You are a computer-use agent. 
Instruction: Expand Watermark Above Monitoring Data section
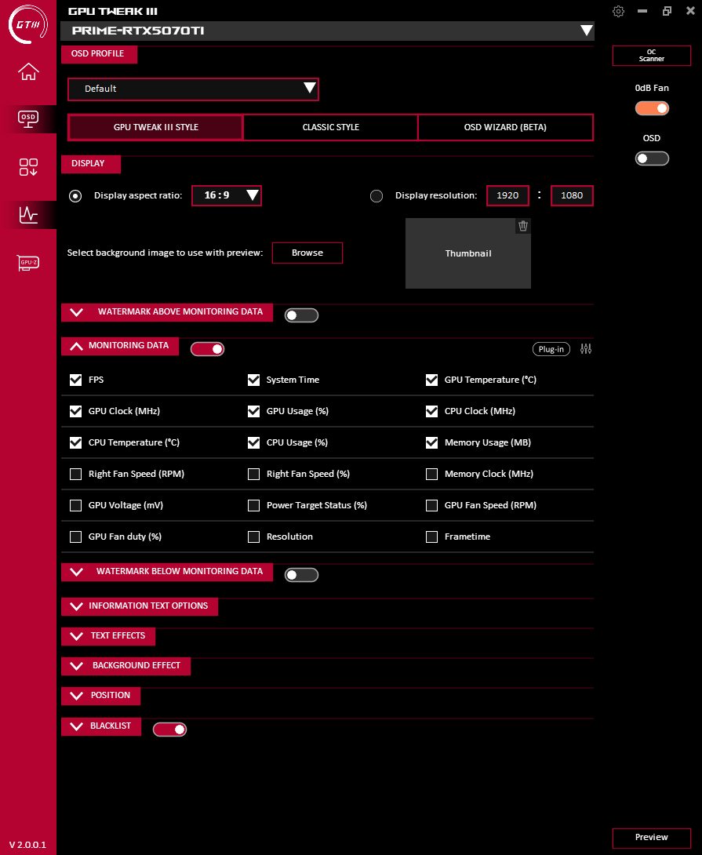tap(167, 312)
